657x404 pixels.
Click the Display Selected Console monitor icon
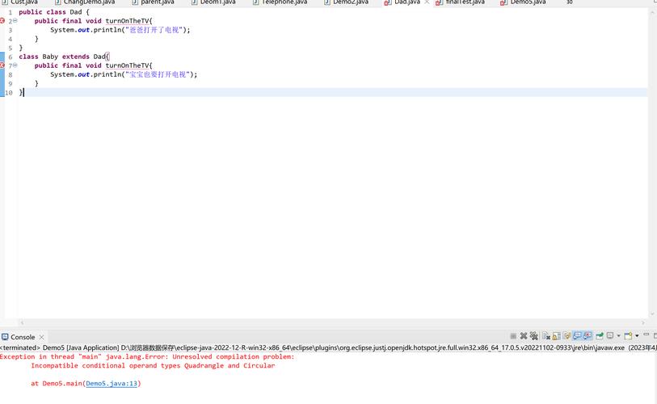(x=609, y=336)
